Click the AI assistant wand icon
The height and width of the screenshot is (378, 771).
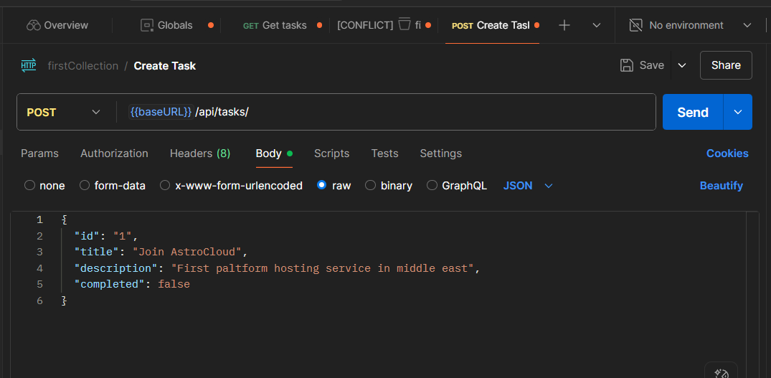pos(721,372)
